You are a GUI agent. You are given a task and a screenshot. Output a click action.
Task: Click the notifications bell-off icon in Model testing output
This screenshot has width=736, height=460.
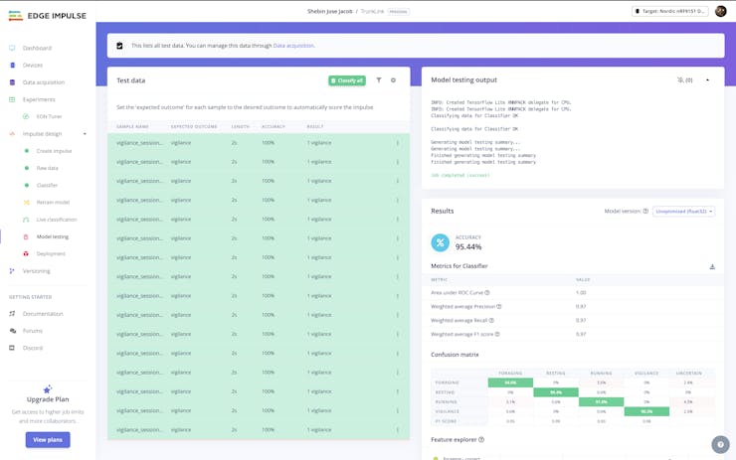coord(684,79)
